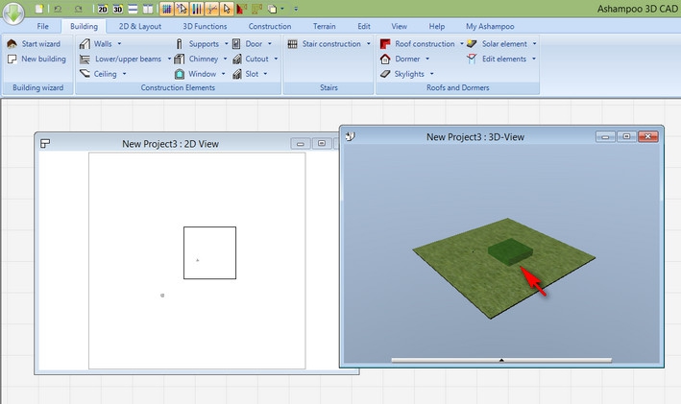Screen dimensions: 681x404
Task: Switch to the 3D Functions tab
Action: [x=205, y=26]
